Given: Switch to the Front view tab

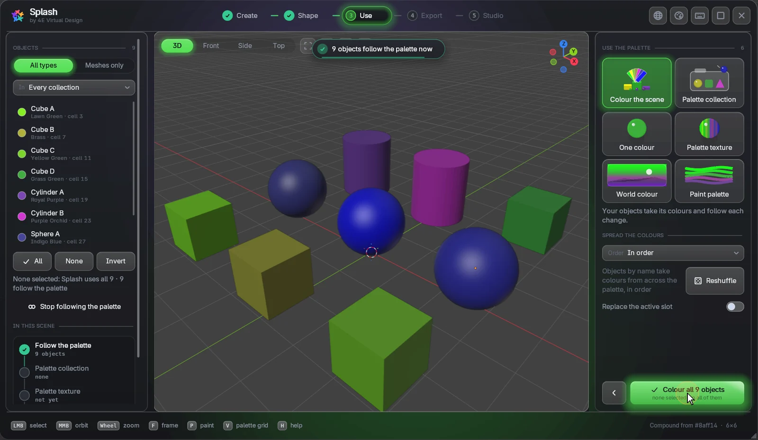Looking at the screenshot, I should point(211,46).
